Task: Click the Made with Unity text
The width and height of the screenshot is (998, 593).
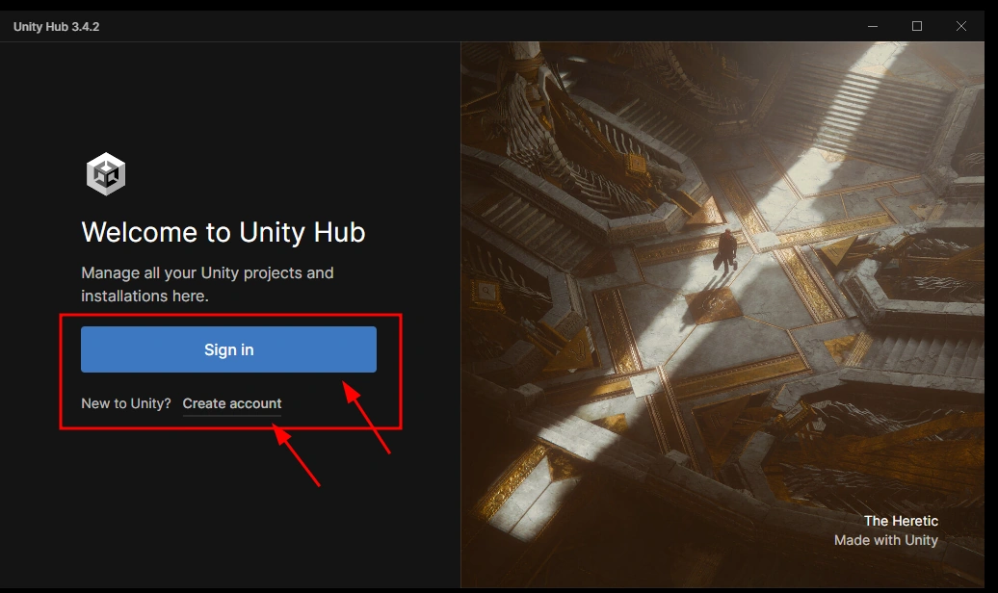Action: (x=886, y=540)
